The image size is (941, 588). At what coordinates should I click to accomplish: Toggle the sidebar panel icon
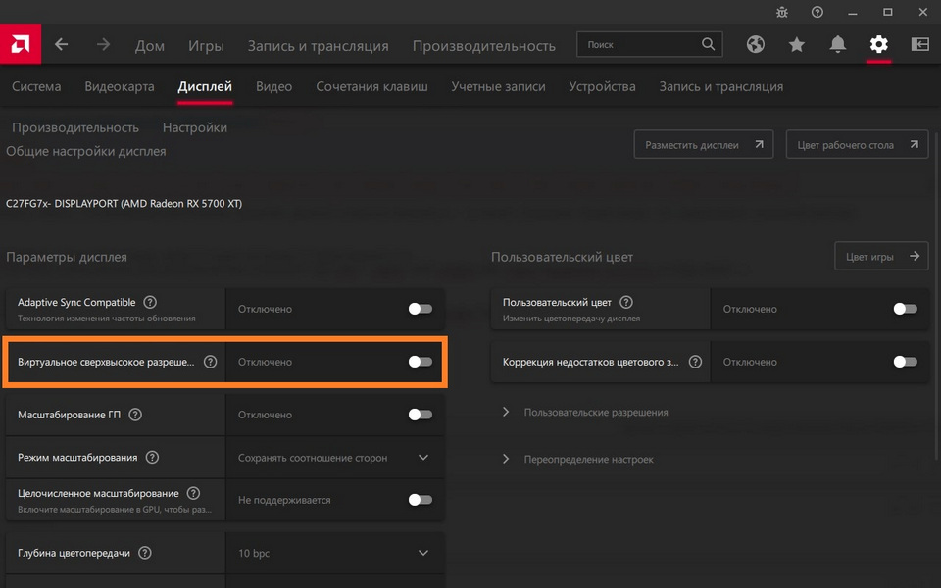pos(920,44)
